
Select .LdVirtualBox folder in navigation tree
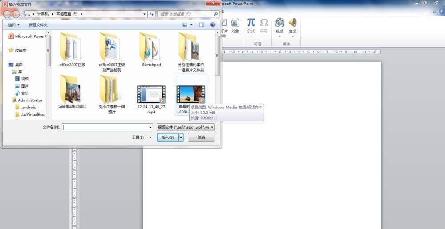[30, 115]
